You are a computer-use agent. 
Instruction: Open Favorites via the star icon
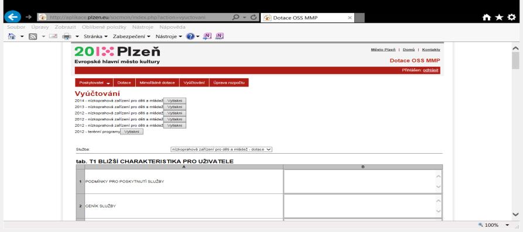(x=499, y=18)
